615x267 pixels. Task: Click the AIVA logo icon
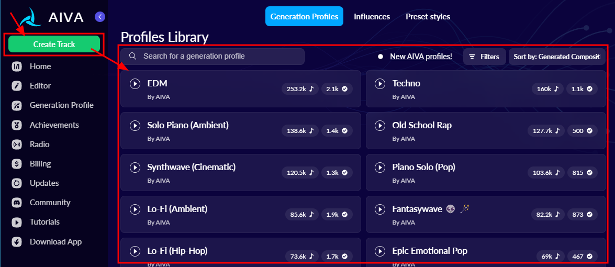[29, 17]
